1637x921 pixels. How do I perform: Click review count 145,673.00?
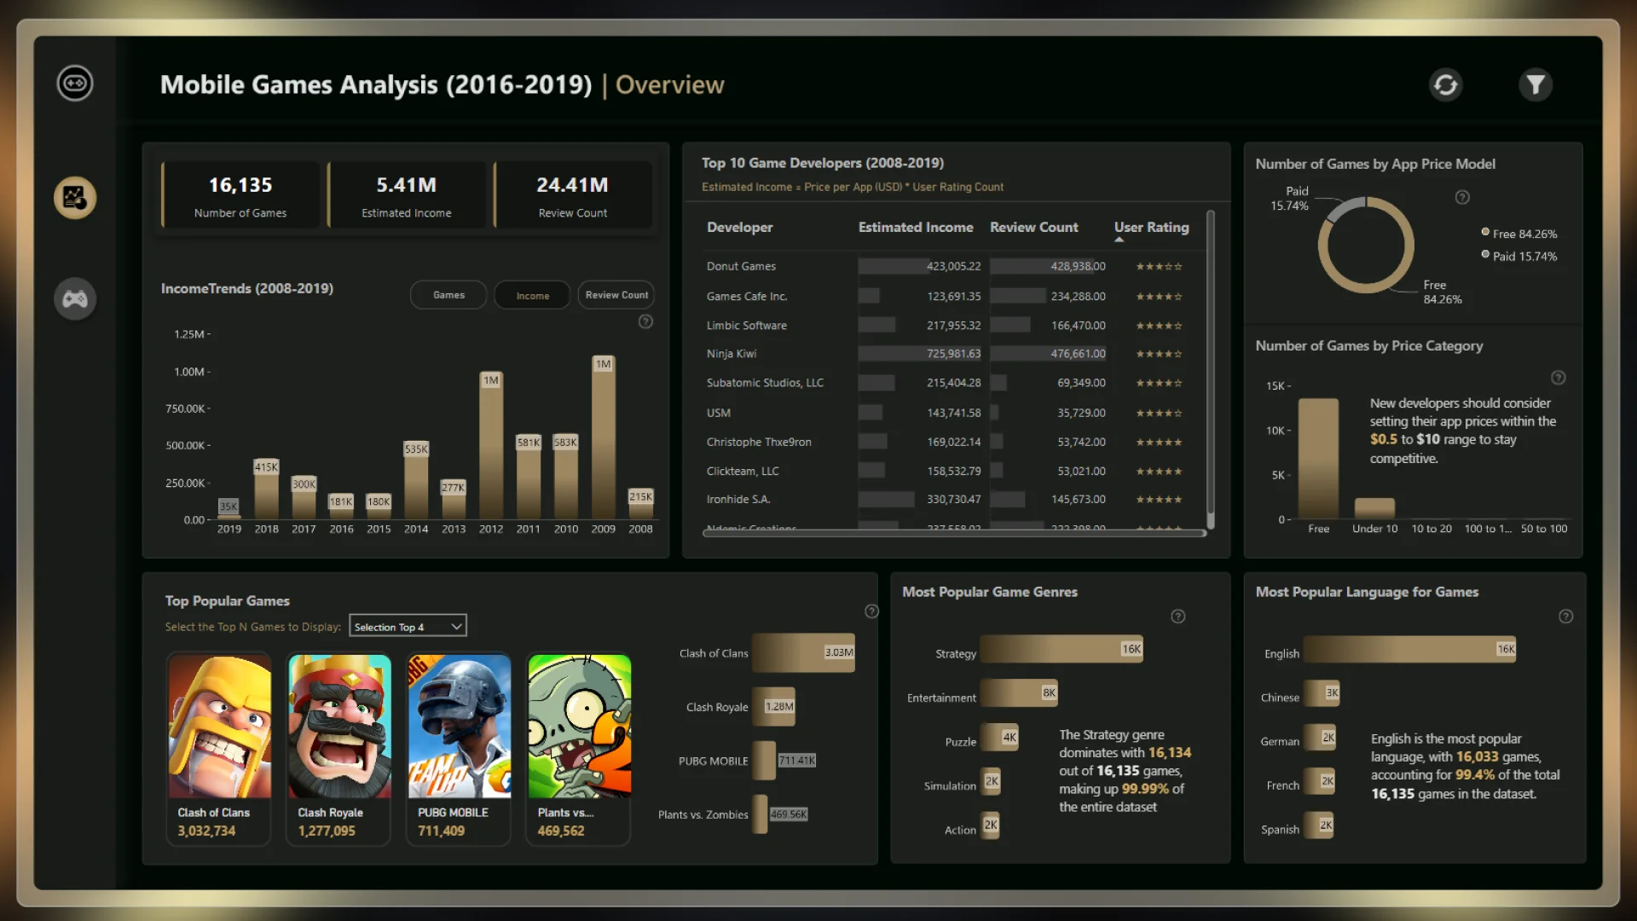tap(1078, 500)
